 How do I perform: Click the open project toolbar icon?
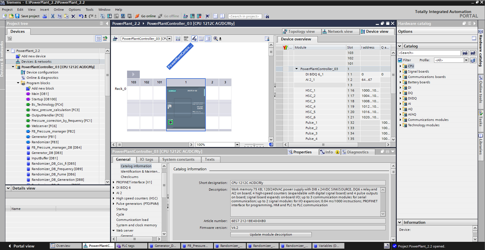(11, 16)
